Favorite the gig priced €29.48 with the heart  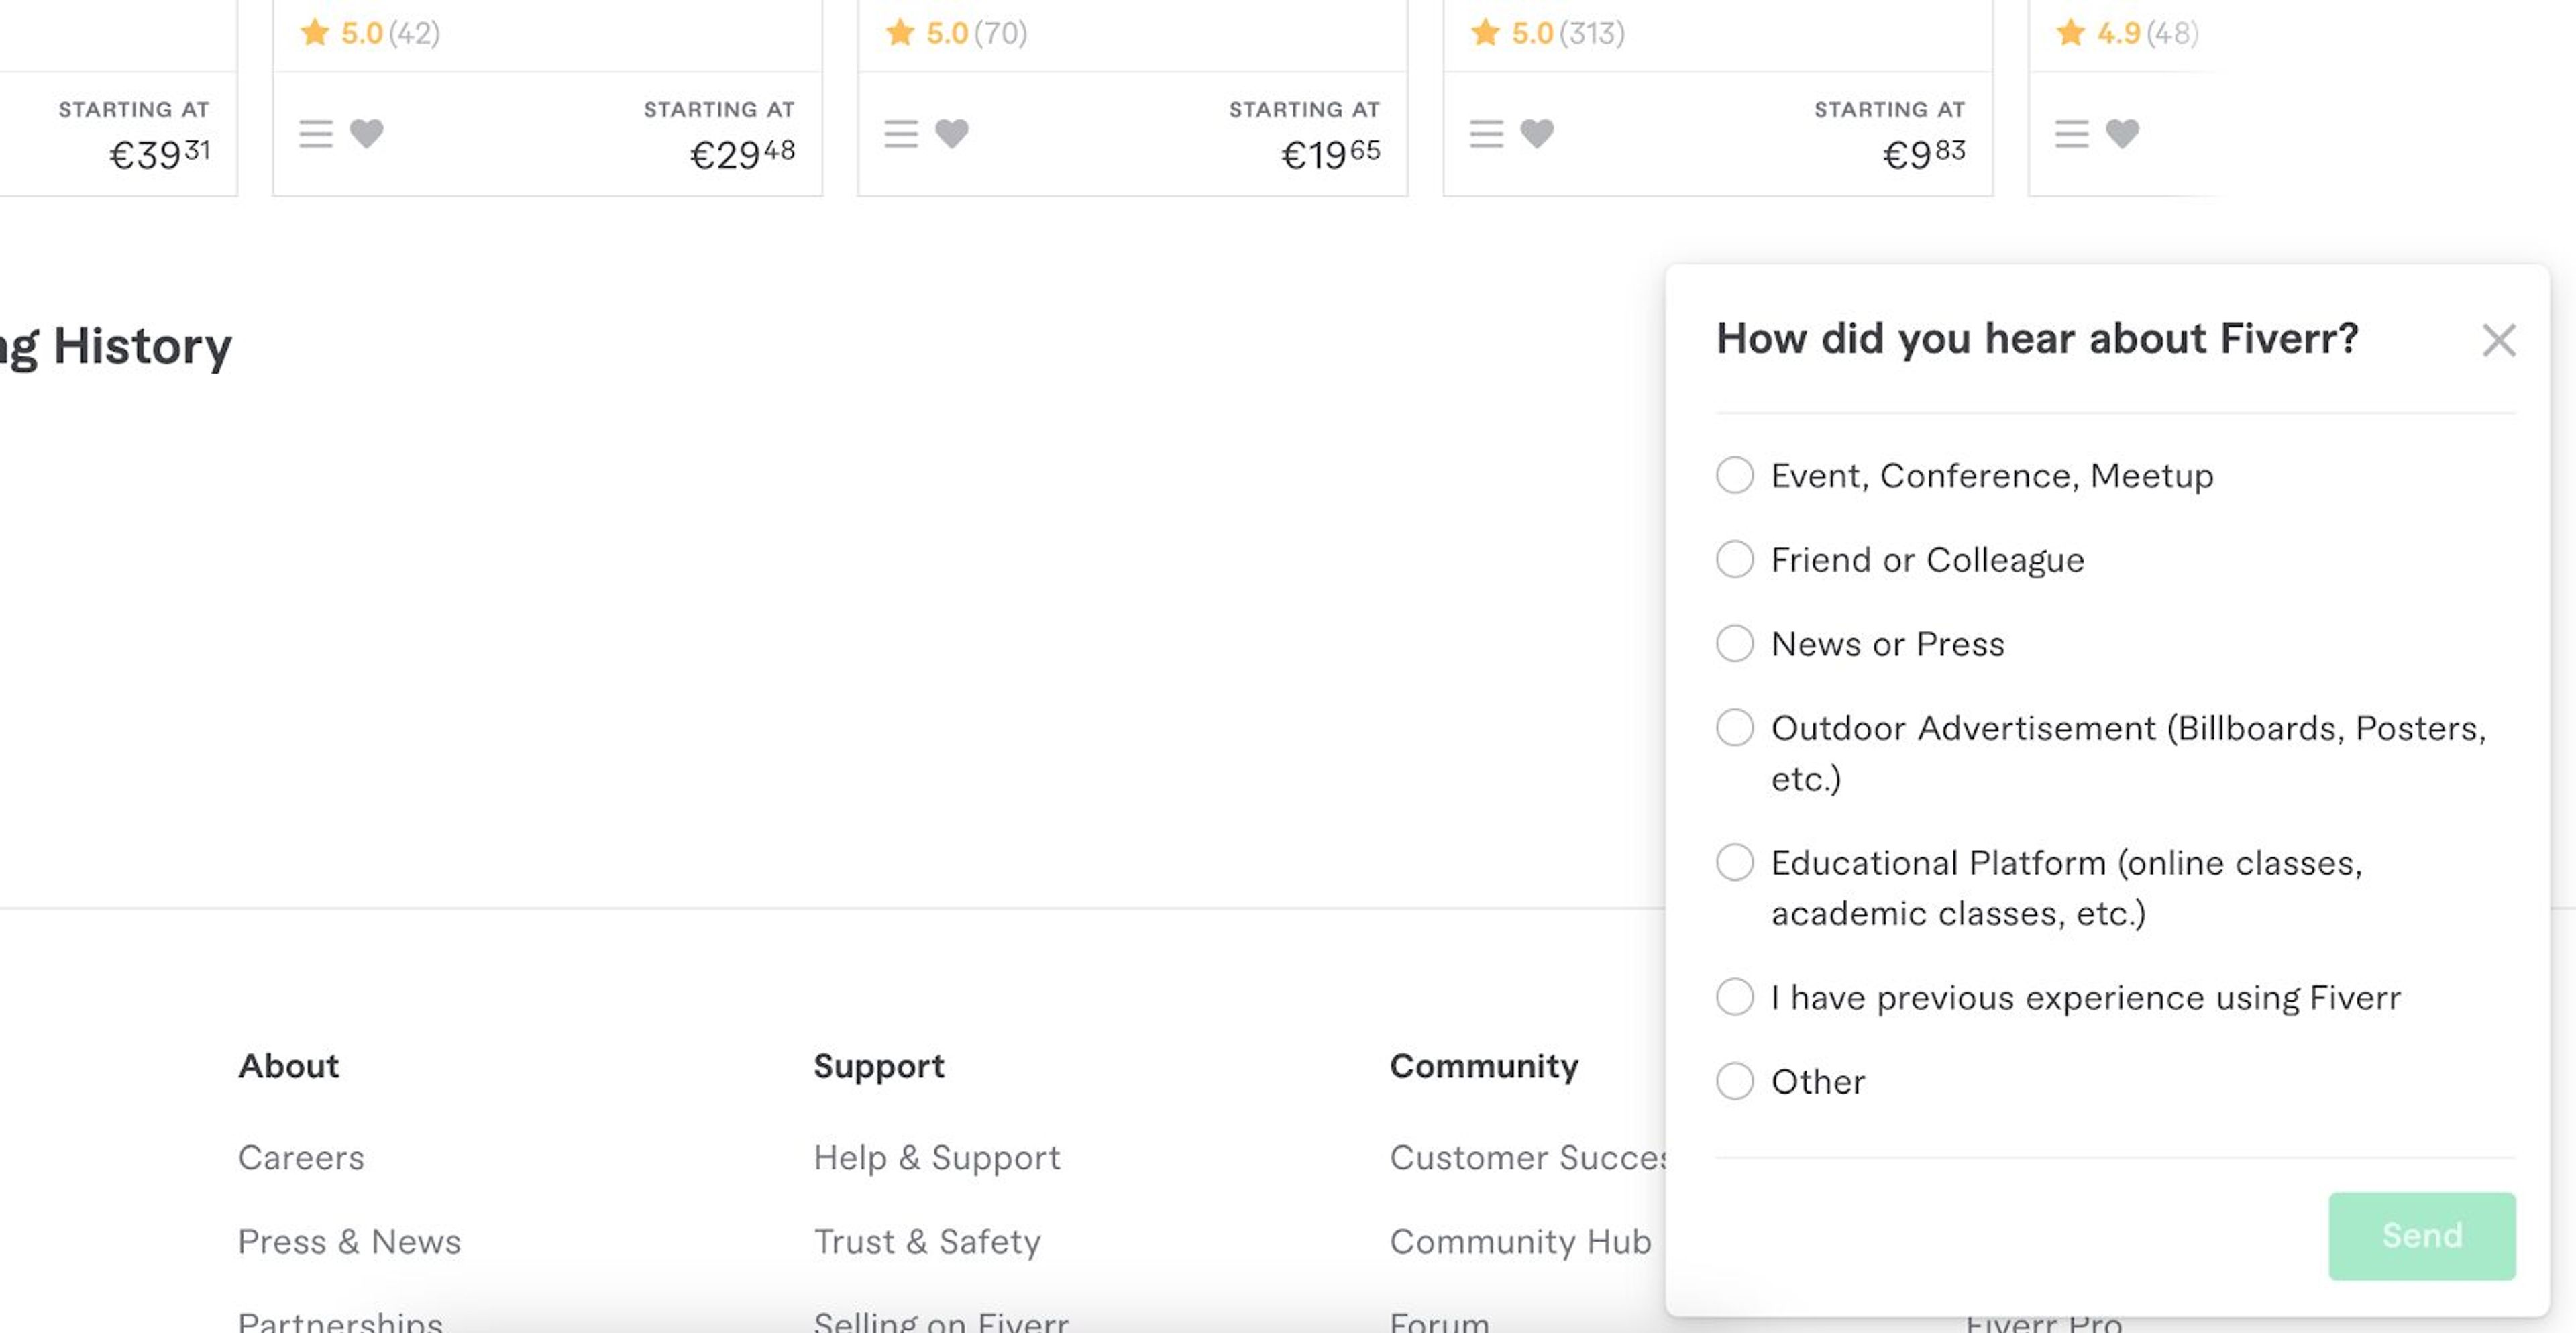coord(366,133)
